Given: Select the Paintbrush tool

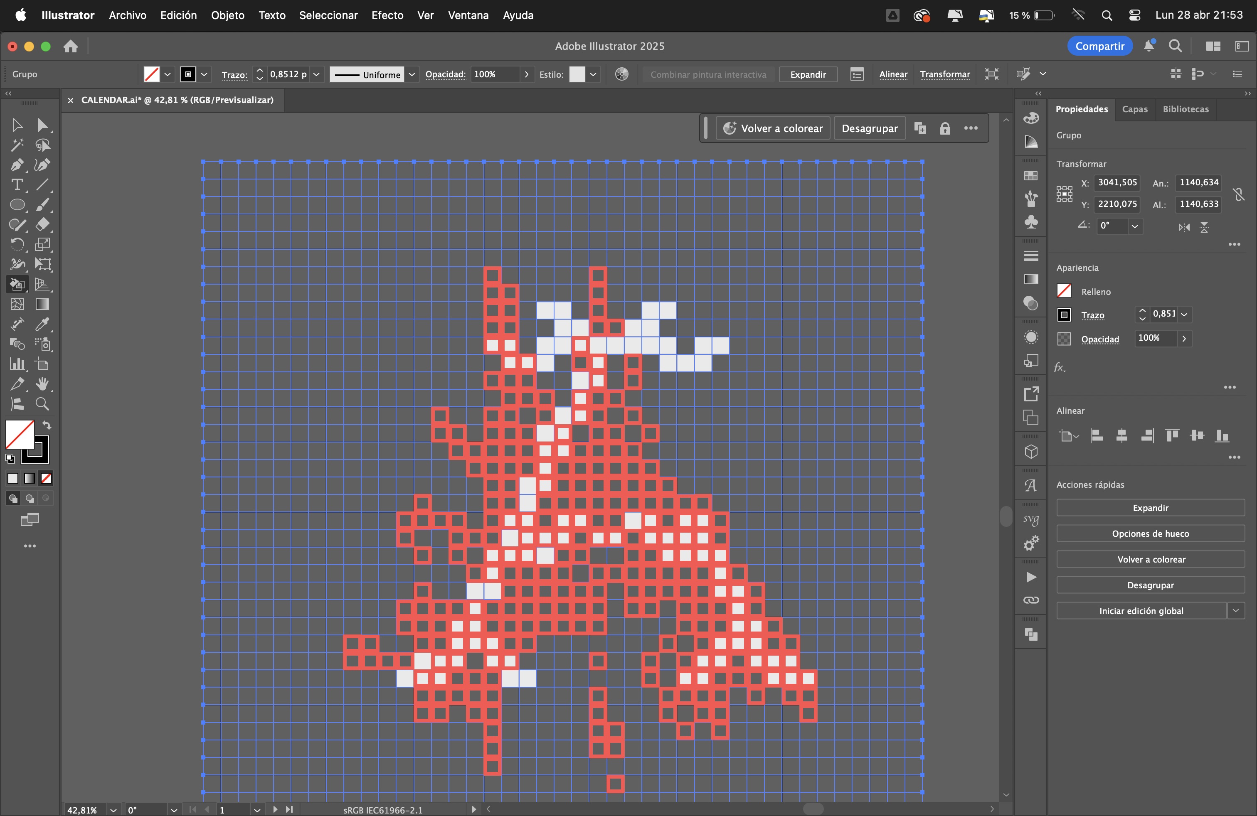Looking at the screenshot, I should (42, 205).
